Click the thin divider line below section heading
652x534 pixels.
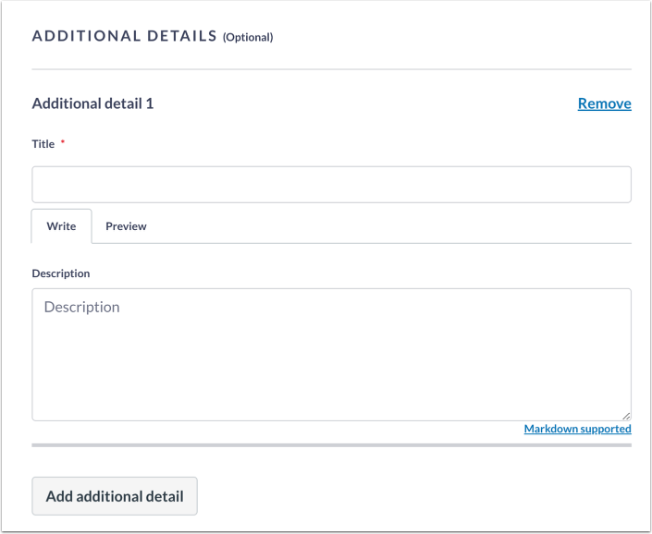(331, 69)
